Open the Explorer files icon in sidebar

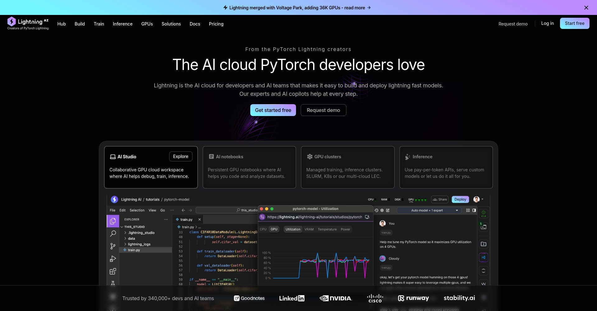point(113,221)
